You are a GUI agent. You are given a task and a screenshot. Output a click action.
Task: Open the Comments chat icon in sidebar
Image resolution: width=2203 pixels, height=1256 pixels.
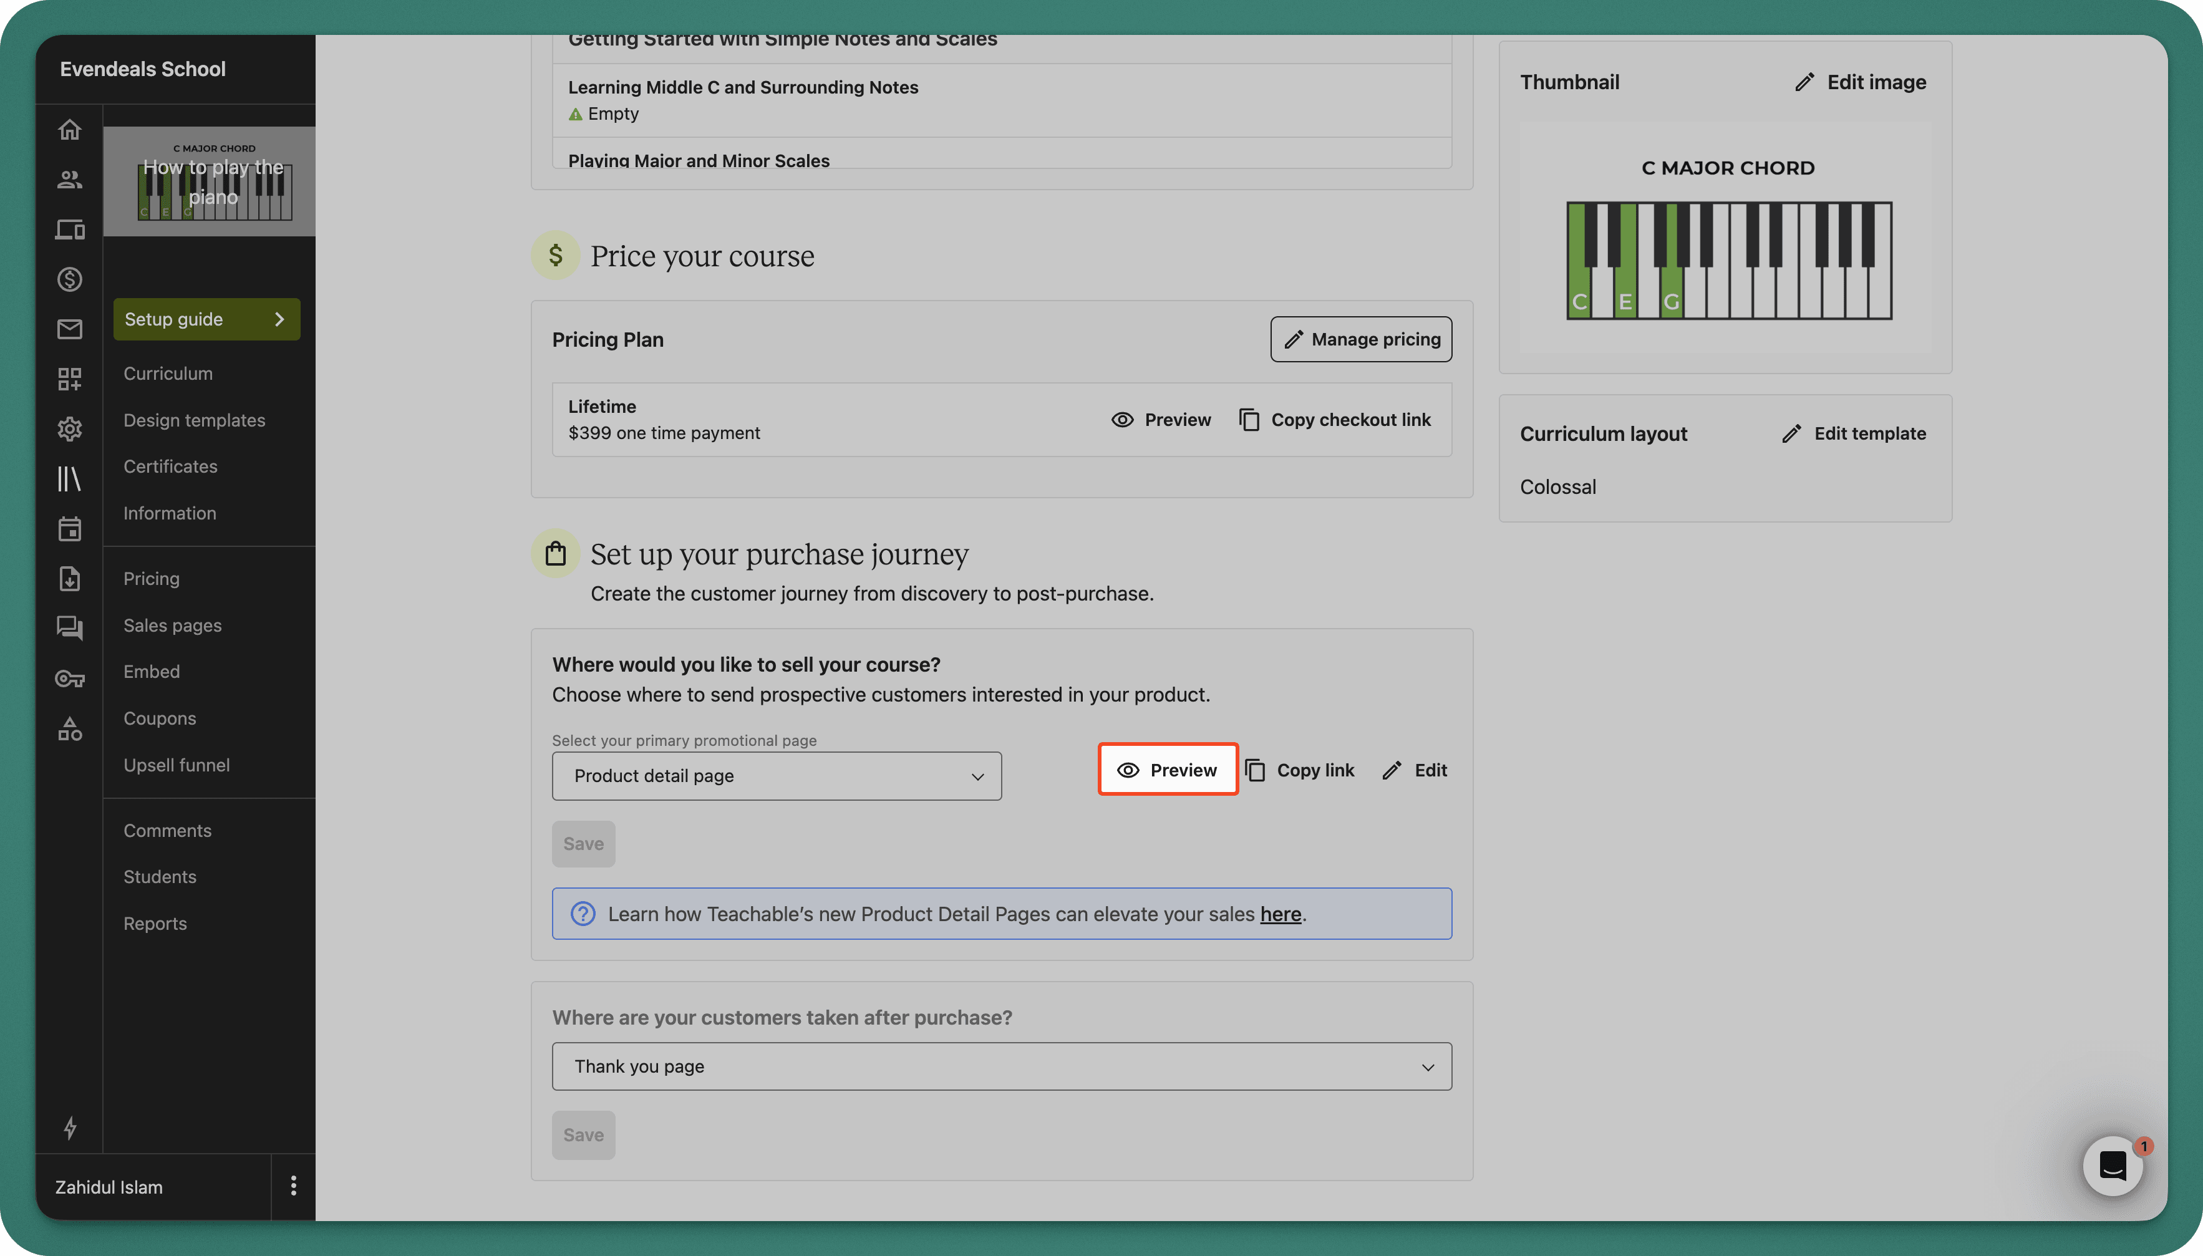click(70, 628)
